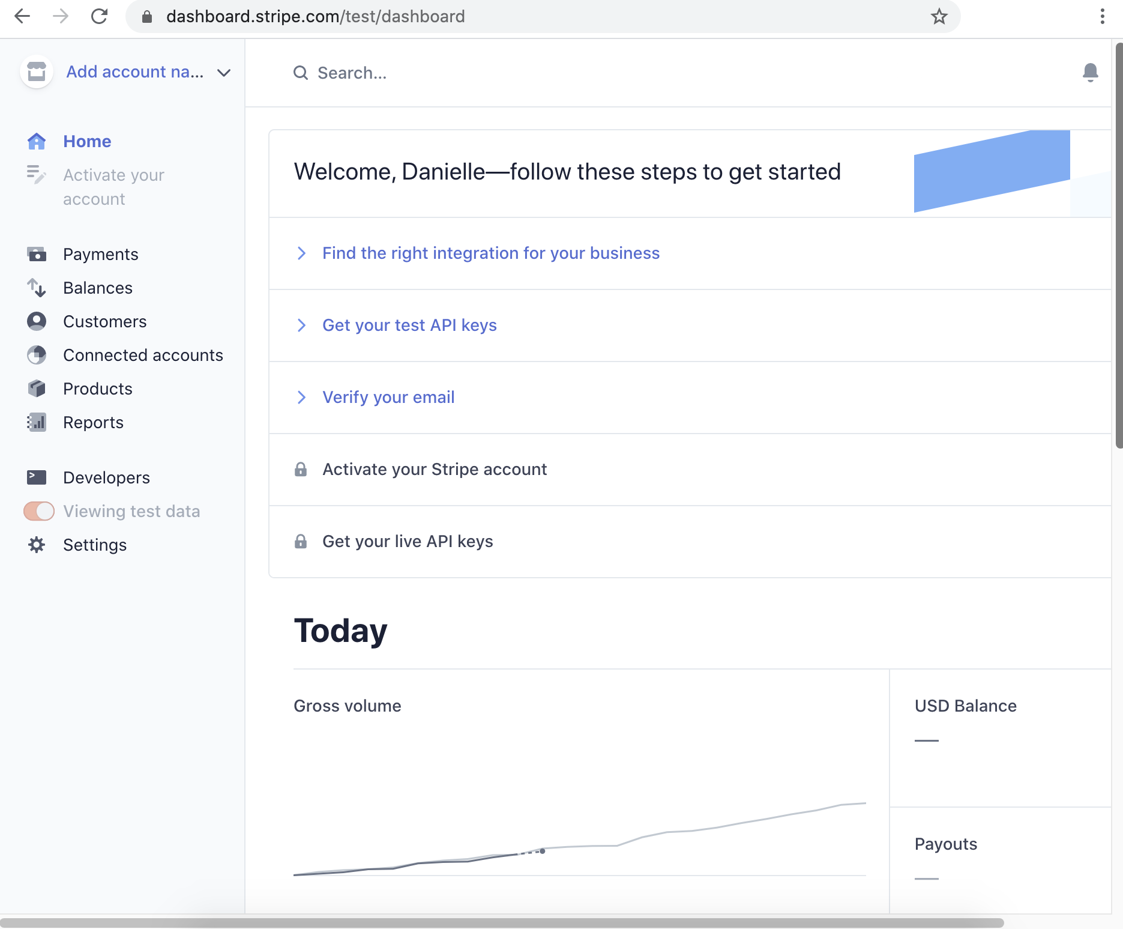Click the browser forward arrow

[x=61, y=16]
